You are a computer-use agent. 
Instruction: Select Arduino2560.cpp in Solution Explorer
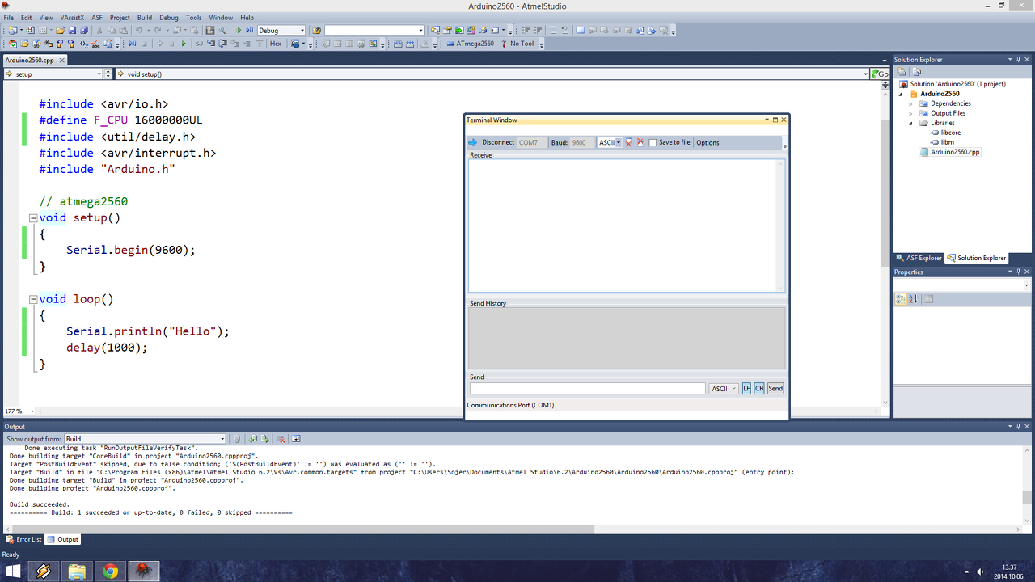pos(955,152)
